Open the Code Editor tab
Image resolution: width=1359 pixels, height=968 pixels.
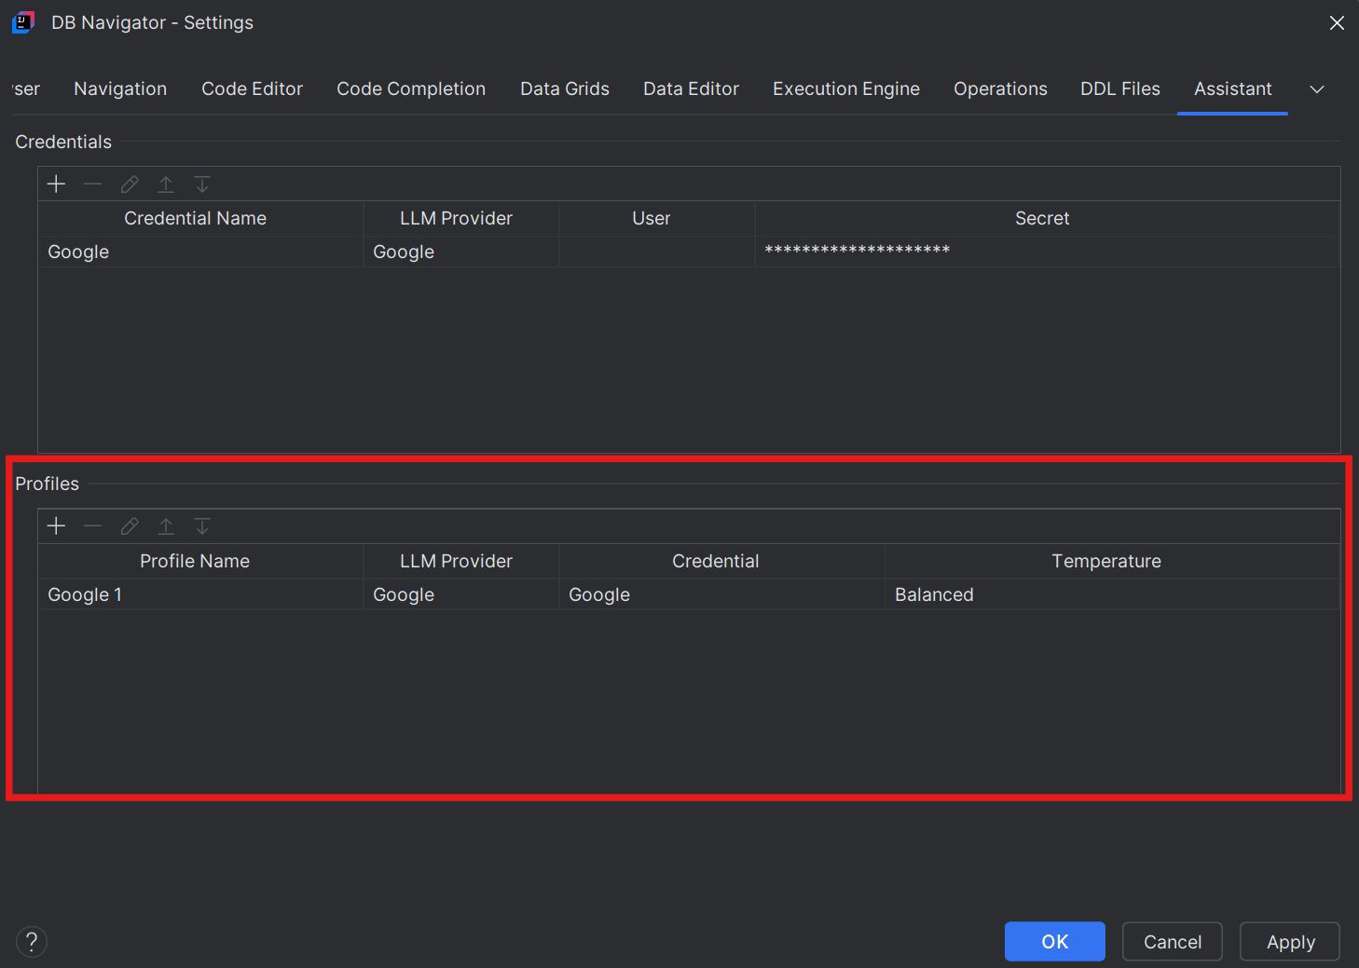point(253,89)
